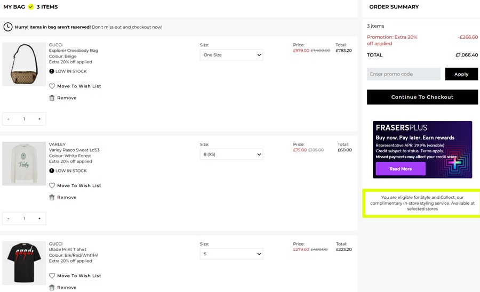
Task: Apply the promo code
Action: pos(461,74)
